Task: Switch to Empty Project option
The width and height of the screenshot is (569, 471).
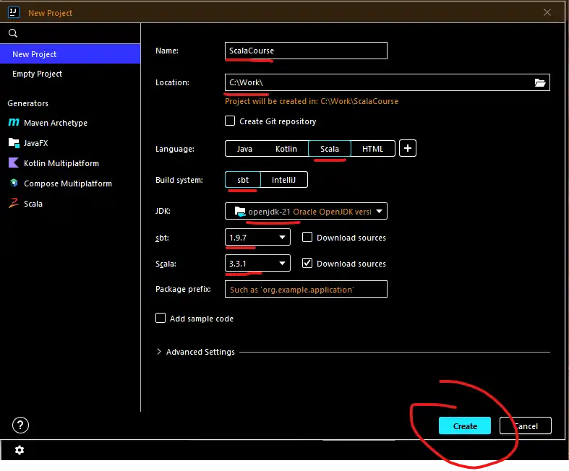Action: 38,74
